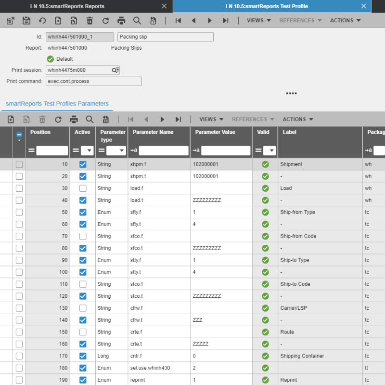This screenshot has width=385, height=385.
Task: Click the Print icon in top toolbar
Action: 121,21
